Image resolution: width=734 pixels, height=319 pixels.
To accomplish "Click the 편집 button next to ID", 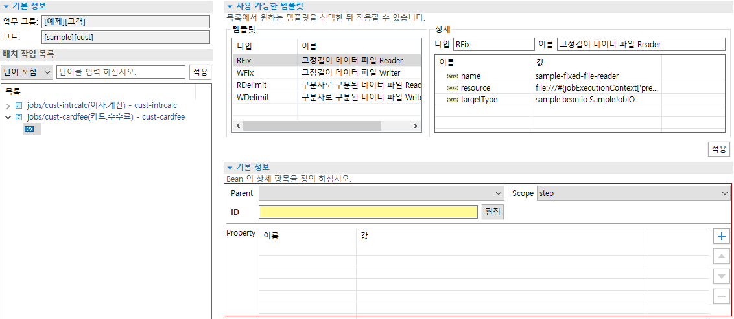I will click(493, 212).
